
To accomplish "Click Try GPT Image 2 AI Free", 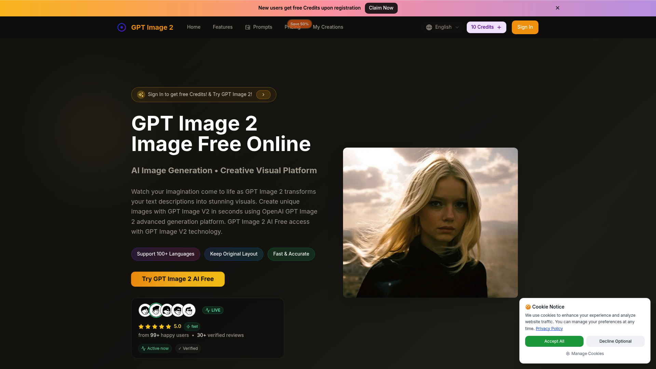I will (x=178, y=279).
